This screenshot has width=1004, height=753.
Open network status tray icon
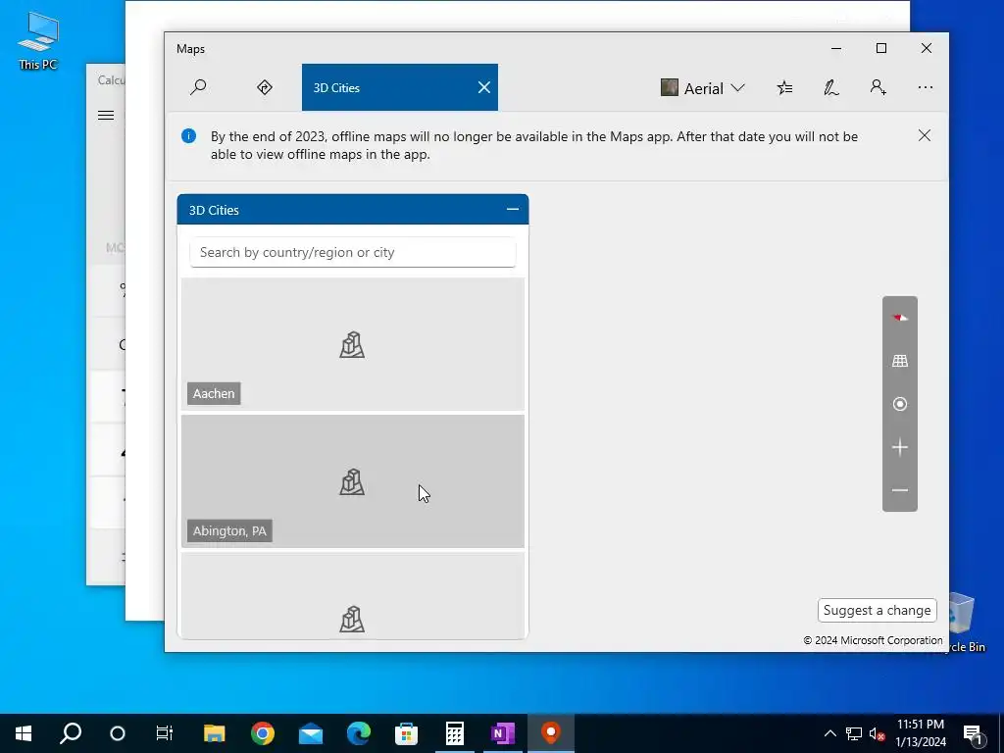point(854,733)
